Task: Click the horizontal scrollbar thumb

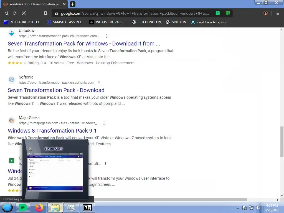Action: click(x=170, y=200)
